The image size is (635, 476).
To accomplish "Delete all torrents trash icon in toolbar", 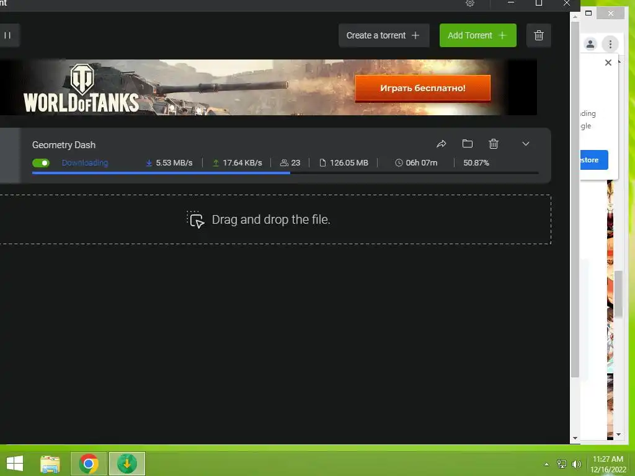I will pos(539,35).
